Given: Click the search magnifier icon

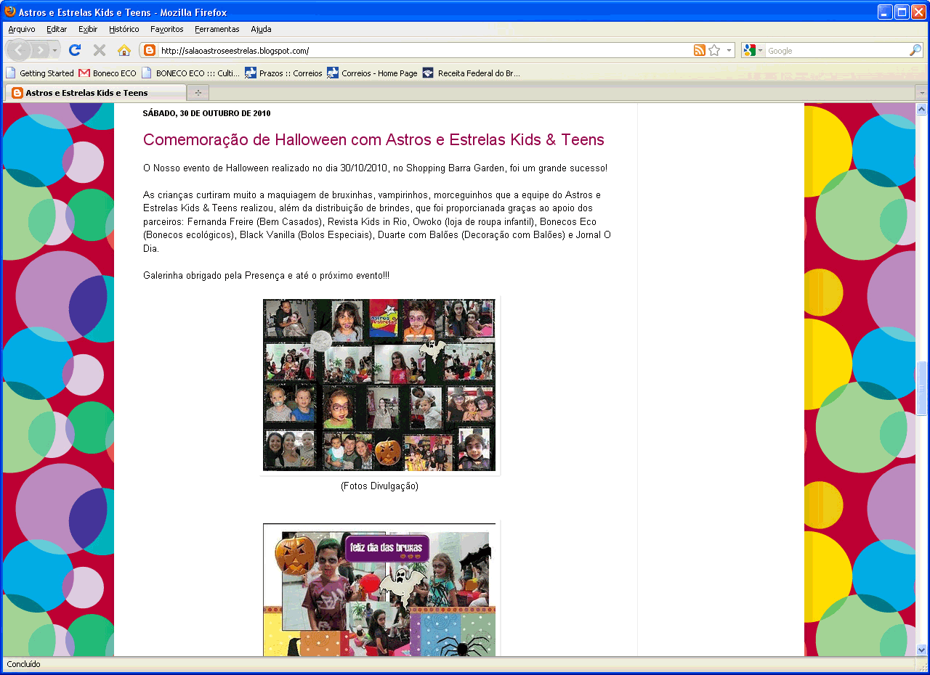Looking at the screenshot, I should pyautogui.click(x=915, y=50).
